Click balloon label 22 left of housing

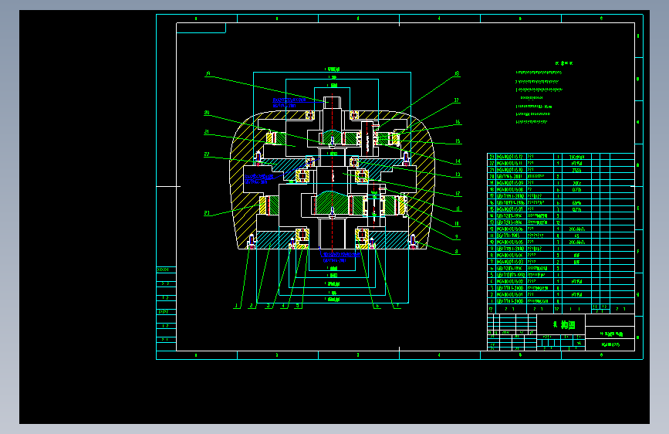[x=207, y=154]
